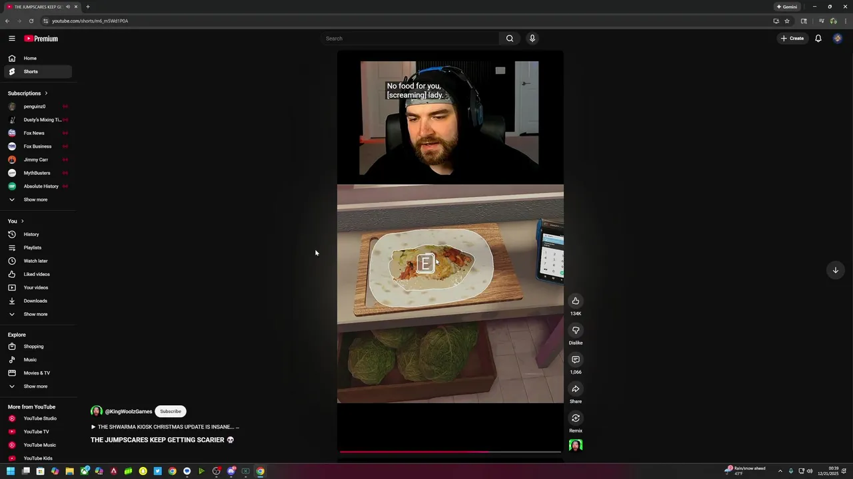853x479 pixels.
Task: Click the Create button
Action: point(792,39)
